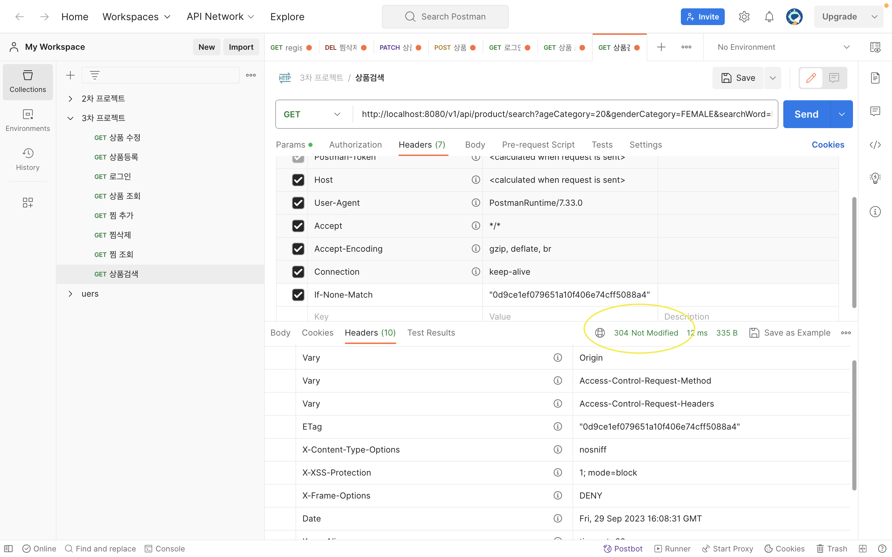Open the History sidebar panel
892x557 pixels.
point(28,159)
